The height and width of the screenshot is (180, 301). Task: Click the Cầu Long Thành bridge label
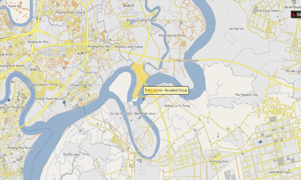tap(188, 61)
